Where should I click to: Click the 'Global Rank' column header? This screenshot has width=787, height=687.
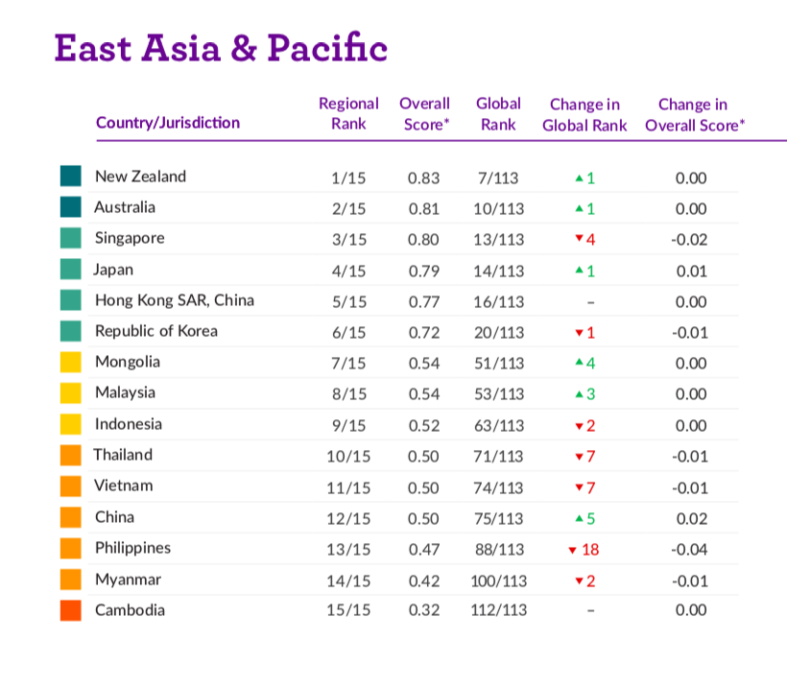coord(498,114)
